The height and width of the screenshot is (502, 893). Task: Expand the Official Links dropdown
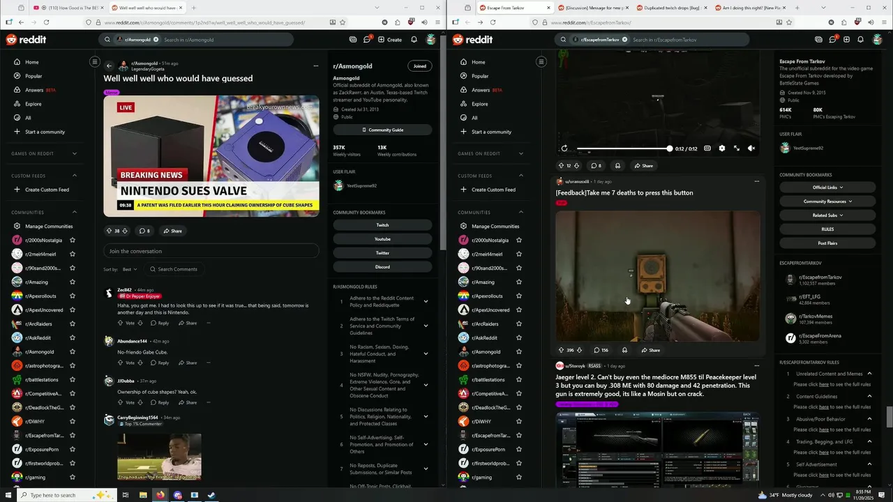click(827, 188)
